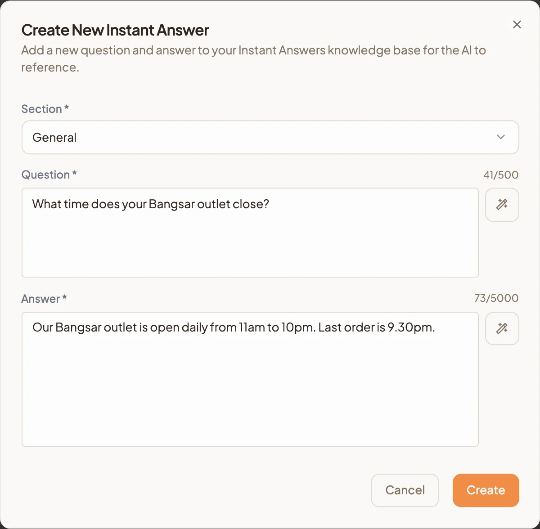This screenshot has width=540, height=529.
Task: Click the Answer * field label
Action: tap(44, 299)
